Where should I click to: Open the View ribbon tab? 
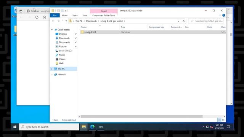pos(85,15)
